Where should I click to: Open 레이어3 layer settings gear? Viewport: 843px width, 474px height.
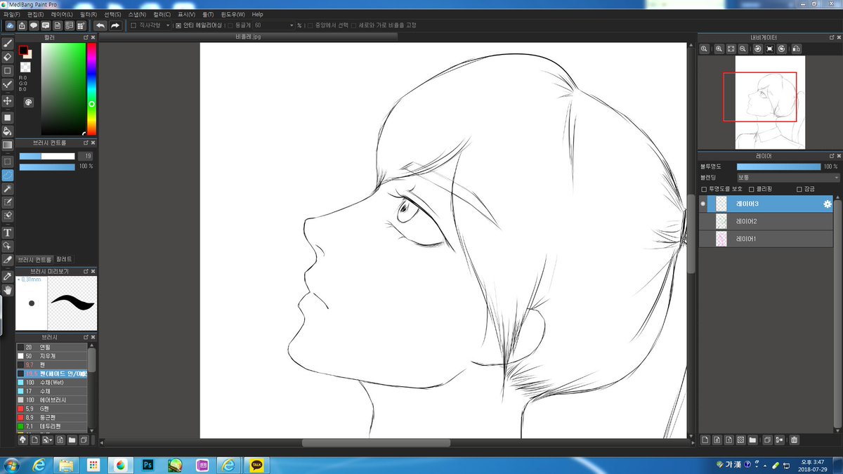tap(827, 204)
